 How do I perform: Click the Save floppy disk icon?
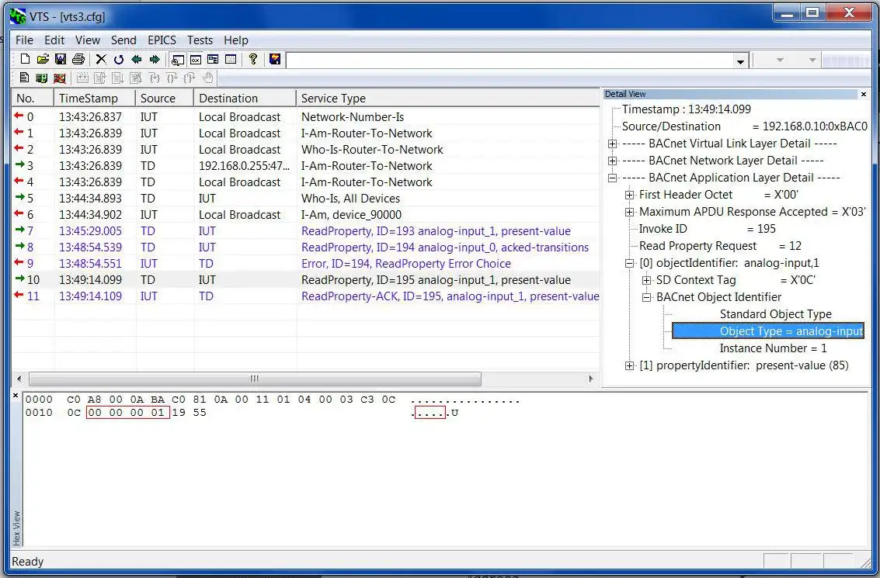pyautogui.click(x=61, y=59)
